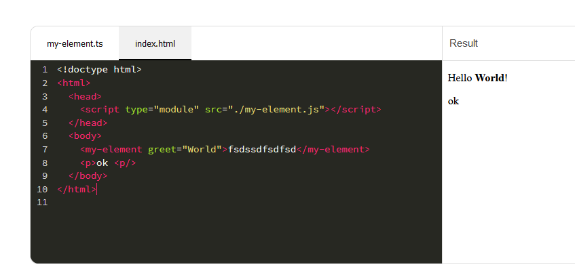Click the ok paragraph in result pane
The height and width of the screenshot is (275, 575).
click(x=453, y=101)
